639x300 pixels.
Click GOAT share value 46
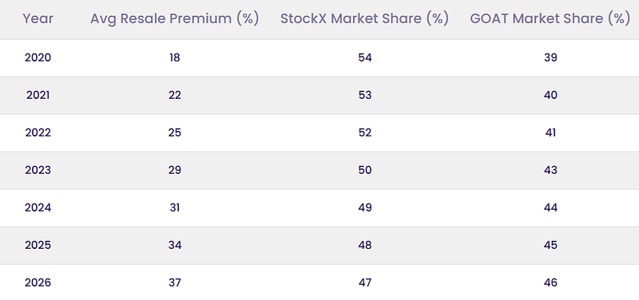(x=550, y=283)
